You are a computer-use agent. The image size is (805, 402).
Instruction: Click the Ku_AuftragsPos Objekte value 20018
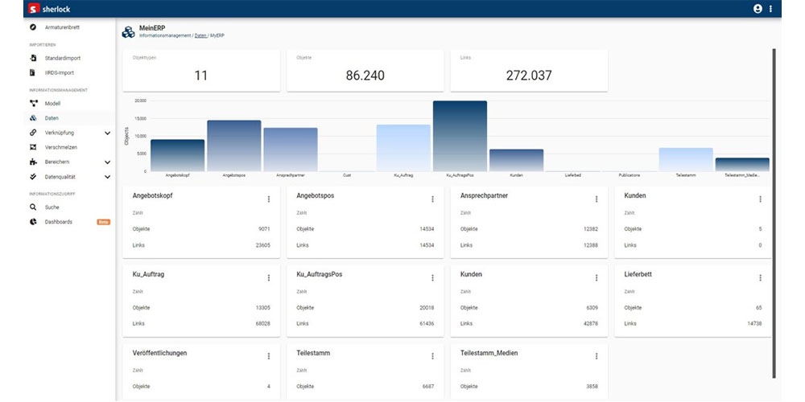tap(427, 308)
